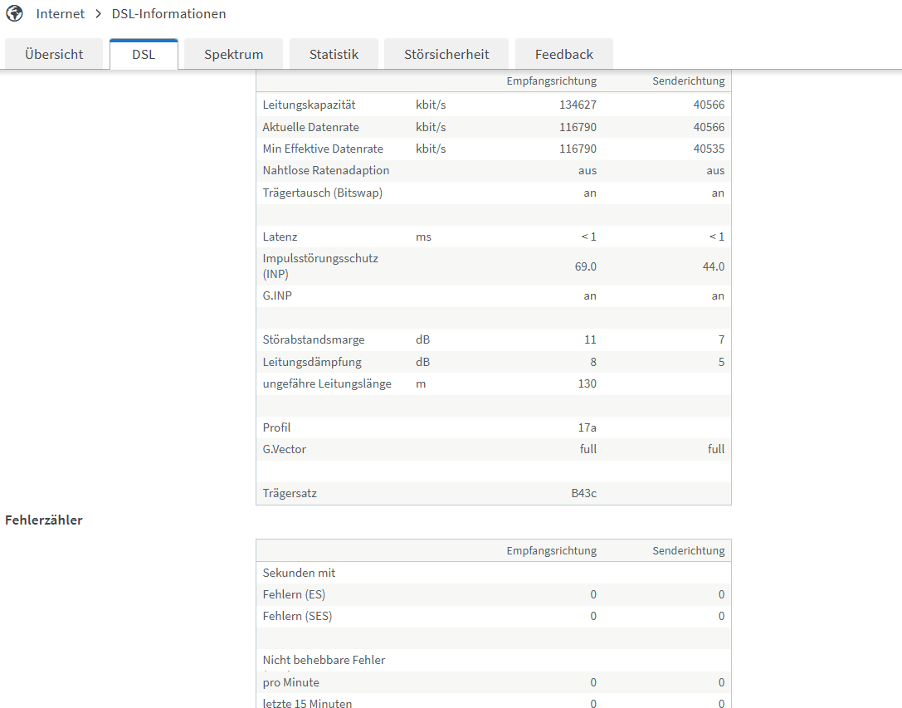Click Trägertausch (Bitswap) label
The height and width of the screenshot is (708, 902).
(323, 193)
